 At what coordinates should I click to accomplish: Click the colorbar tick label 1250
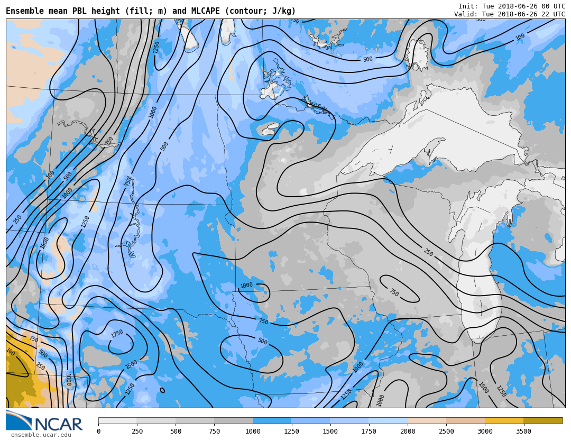[291, 431]
